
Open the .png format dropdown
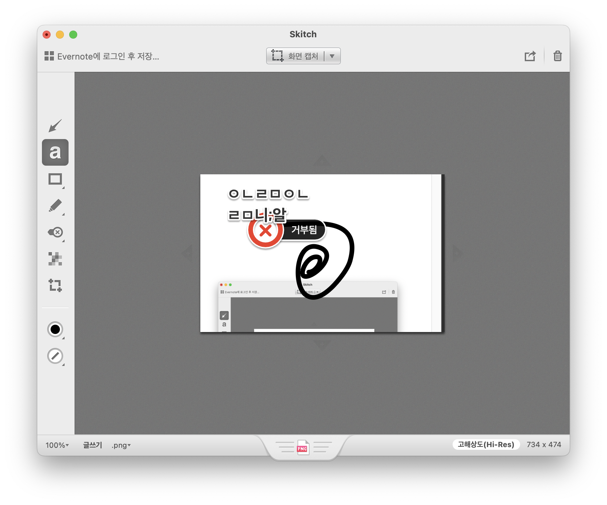pos(121,445)
